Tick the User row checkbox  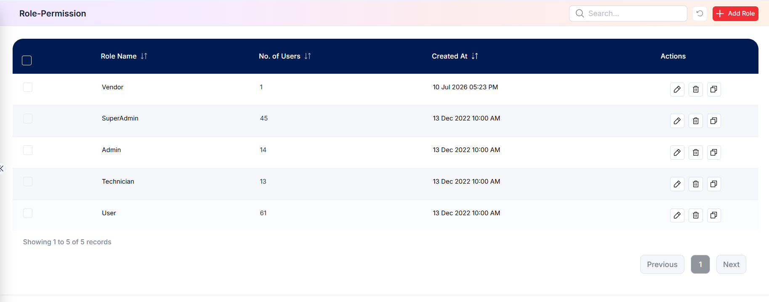pyautogui.click(x=28, y=213)
